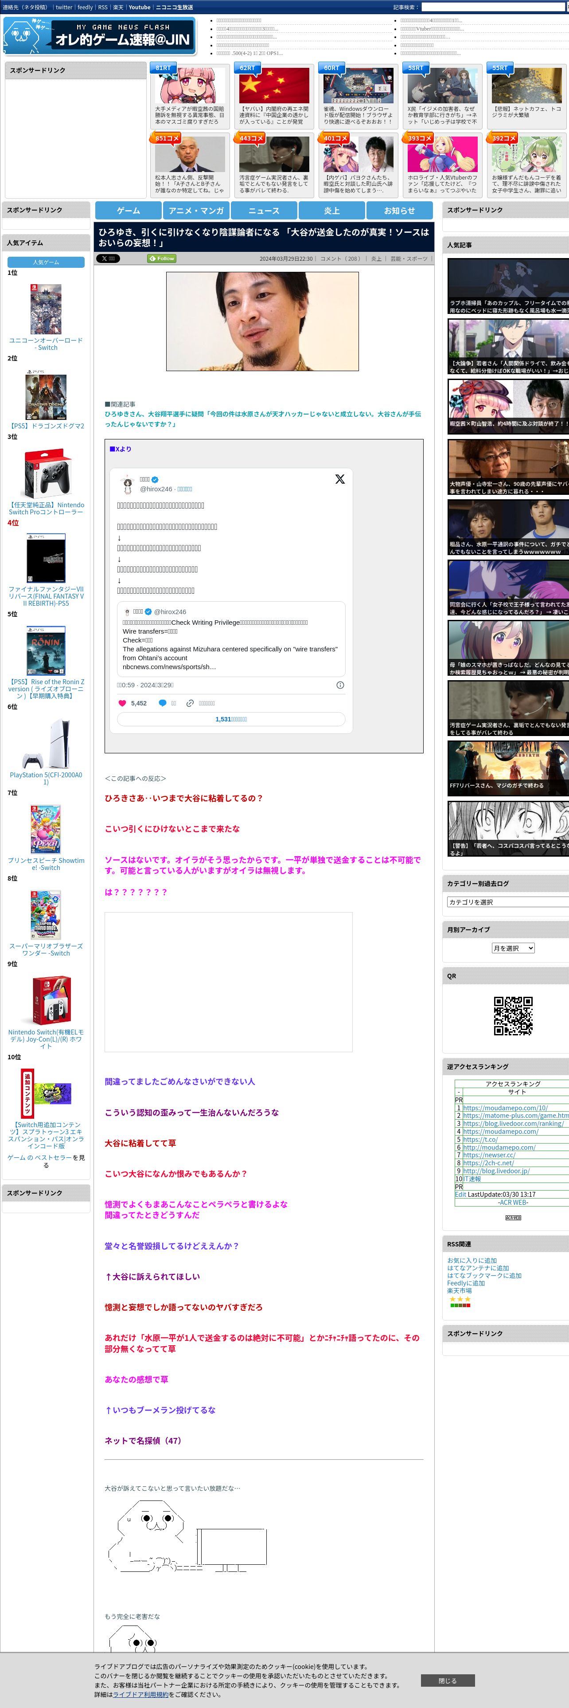Viewport: 569px width, 1708px height.
Task: Click the Feedlyに追加 link
Action: tap(466, 1283)
